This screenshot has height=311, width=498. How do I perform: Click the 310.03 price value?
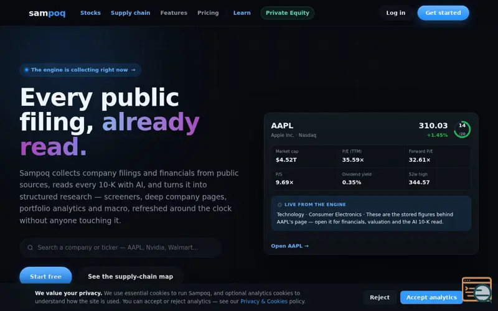pyautogui.click(x=433, y=126)
